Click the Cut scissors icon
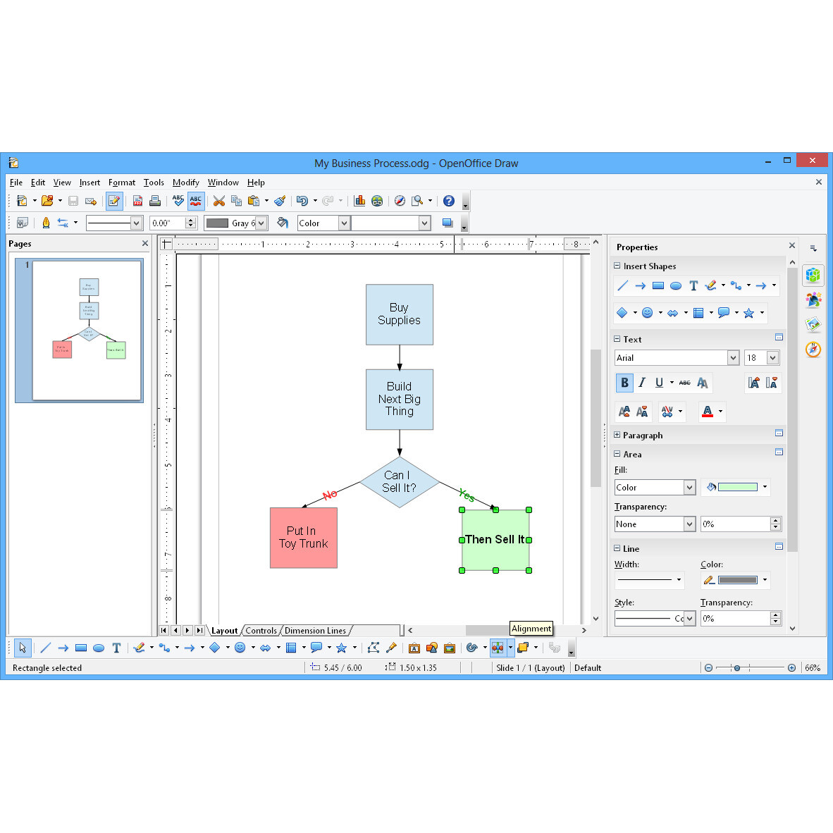The height and width of the screenshot is (833, 833). (x=219, y=201)
